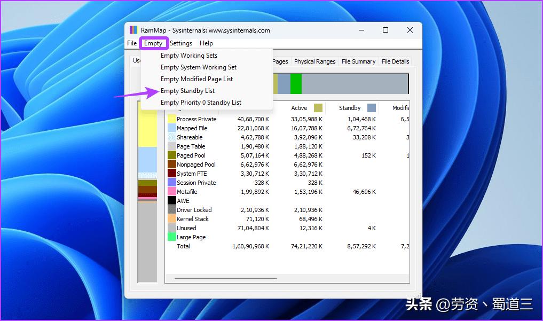
Task: Click the blue Mapped File color square
Action: point(172,128)
